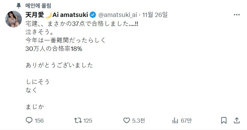
Task: Click the blue verified badge
Action: pos(93,15)
